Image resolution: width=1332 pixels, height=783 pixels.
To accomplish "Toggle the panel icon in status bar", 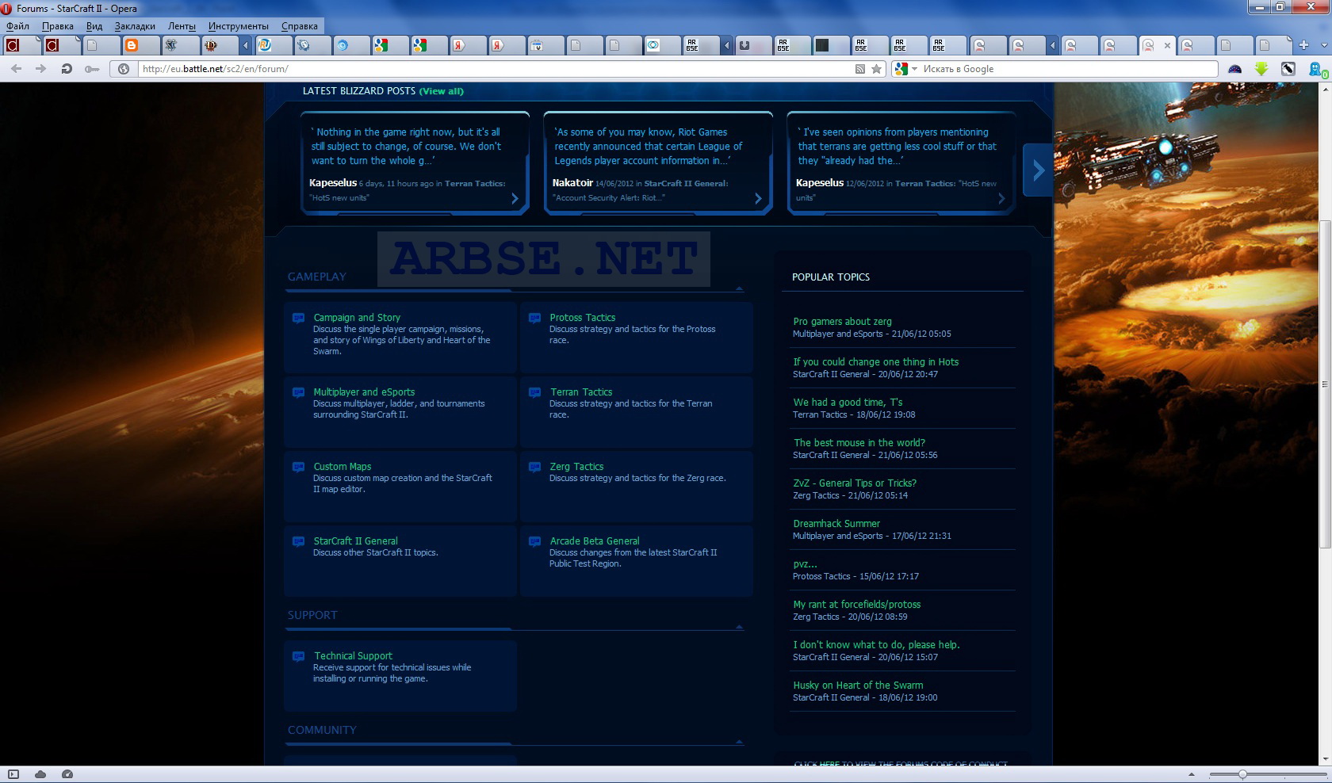I will coord(13,774).
